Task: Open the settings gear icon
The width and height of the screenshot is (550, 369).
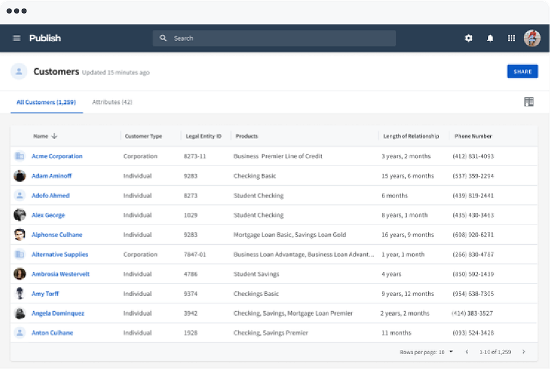Action: click(x=469, y=38)
